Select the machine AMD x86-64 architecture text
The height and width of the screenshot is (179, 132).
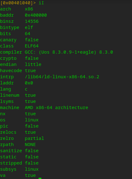click(56, 108)
